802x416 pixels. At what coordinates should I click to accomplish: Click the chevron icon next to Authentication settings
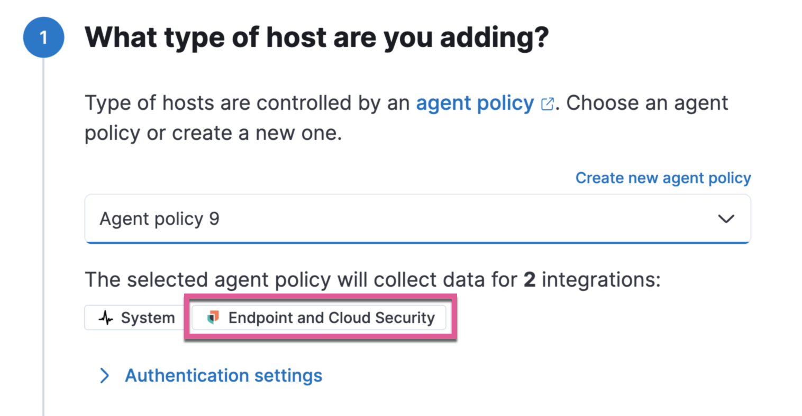coord(105,375)
